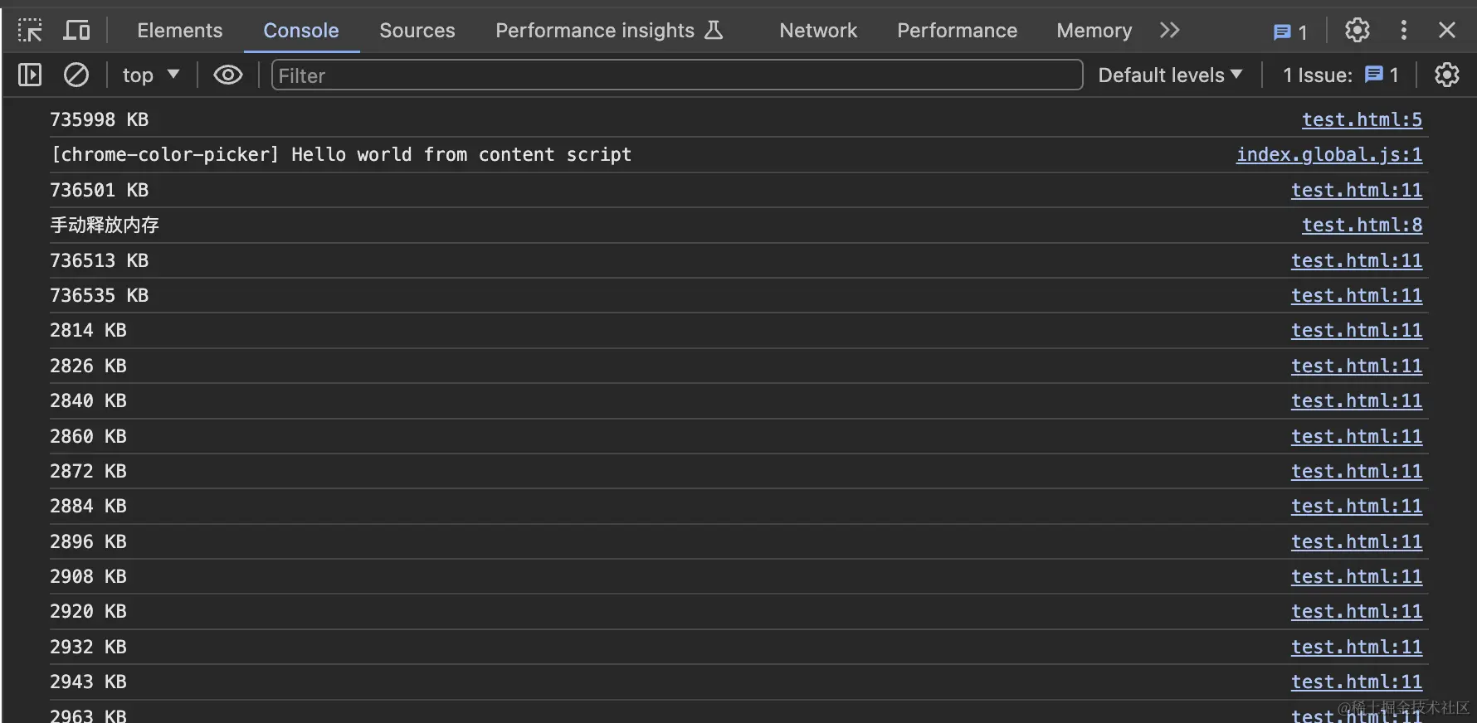Click the clear console icon
1477x723 pixels.
[x=76, y=75]
